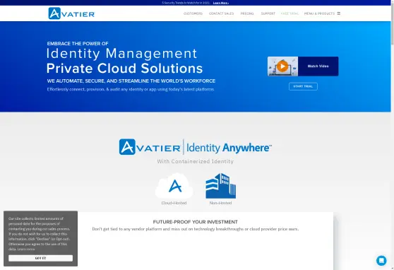Open the chat bubble widget icon
The image size is (394, 270).
point(381,260)
